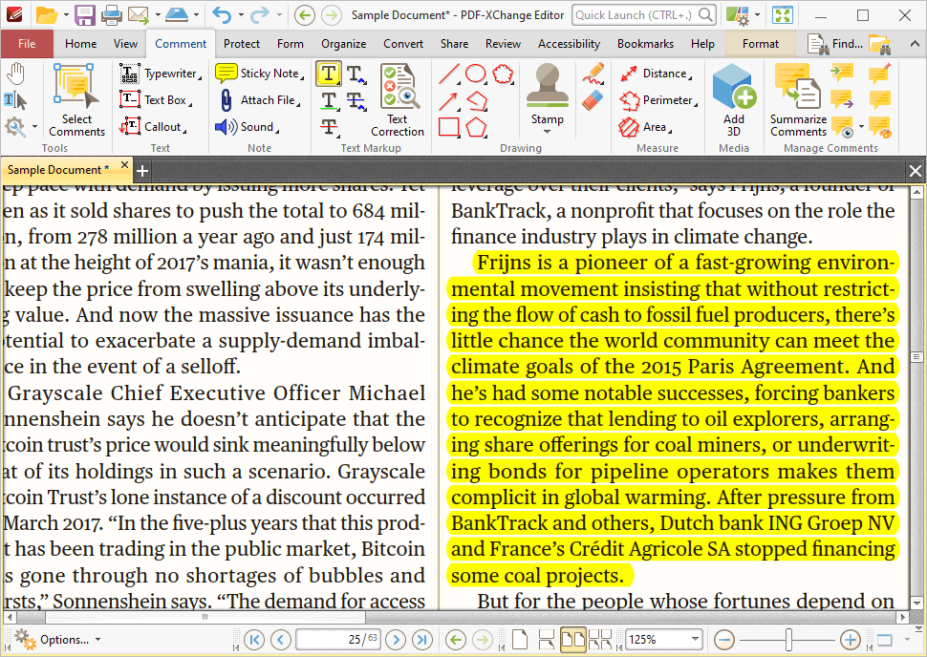Select the Rectangle drawing tool
This screenshot has width=927, height=657.
449,127
